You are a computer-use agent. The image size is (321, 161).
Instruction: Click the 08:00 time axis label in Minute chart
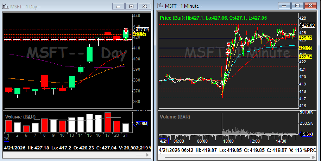click(x=202, y=141)
